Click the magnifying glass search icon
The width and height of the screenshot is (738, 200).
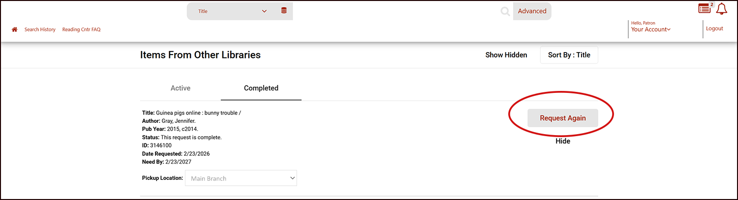coord(505,11)
